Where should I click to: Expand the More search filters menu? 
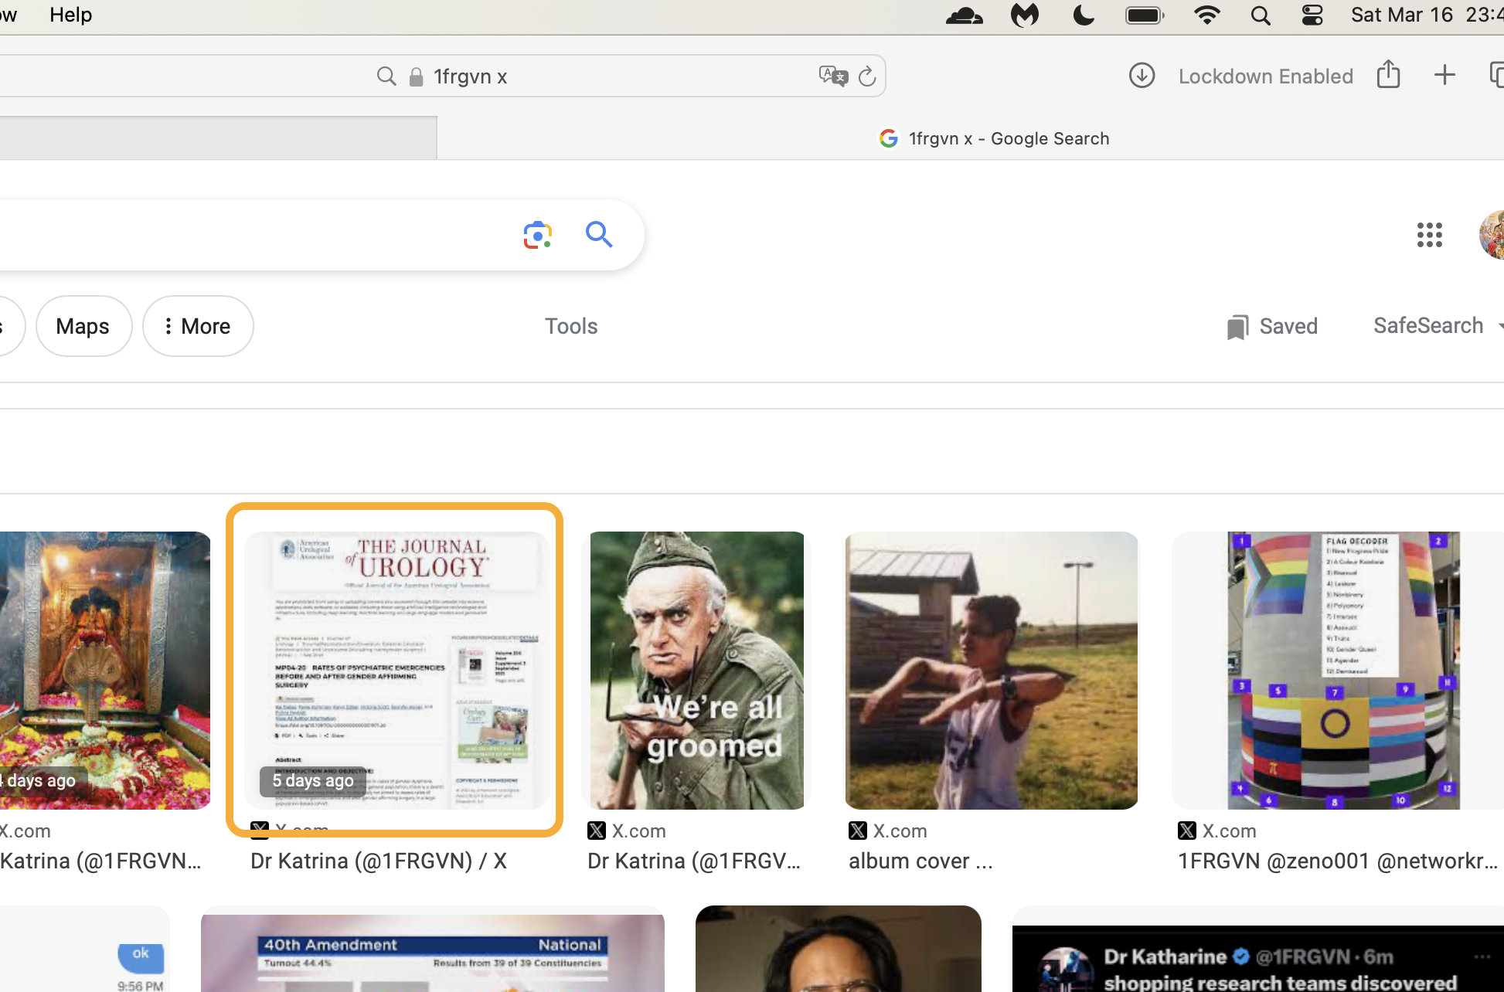(x=198, y=326)
